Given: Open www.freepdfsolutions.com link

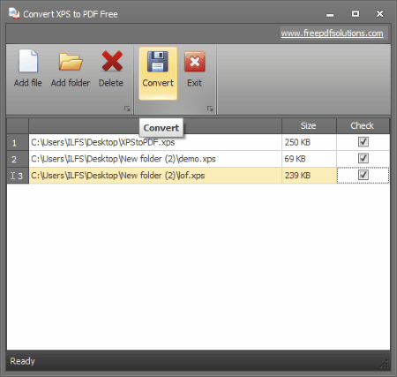Looking at the screenshot, I should [332, 34].
